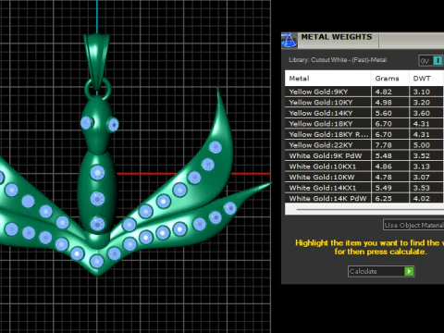Viewport: 444px width, 333px height.
Task: Click the 3.52 DWT cell
Action: tap(426, 155)
